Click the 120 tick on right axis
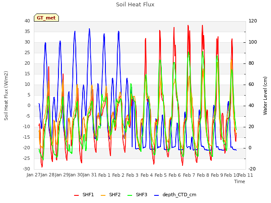This screenshot has height=203, width=271. pos(253,21)
